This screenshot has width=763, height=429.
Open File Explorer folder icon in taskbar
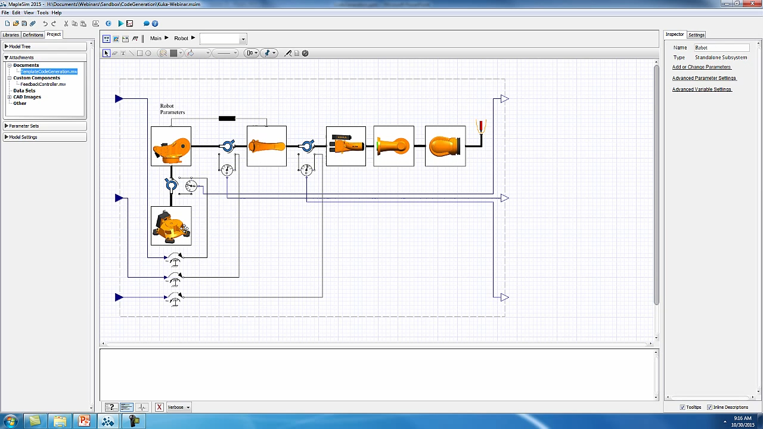click(60, 421)
